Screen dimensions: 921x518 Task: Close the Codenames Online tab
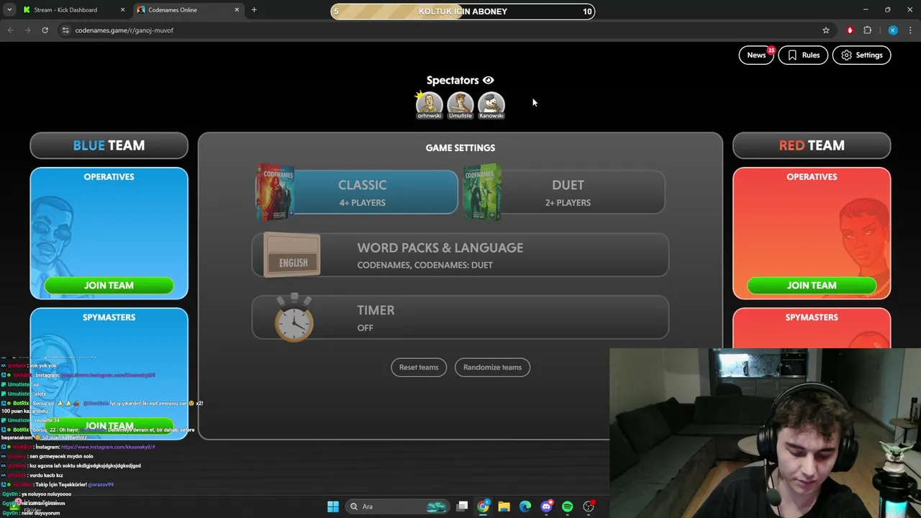tap(237, 10)
